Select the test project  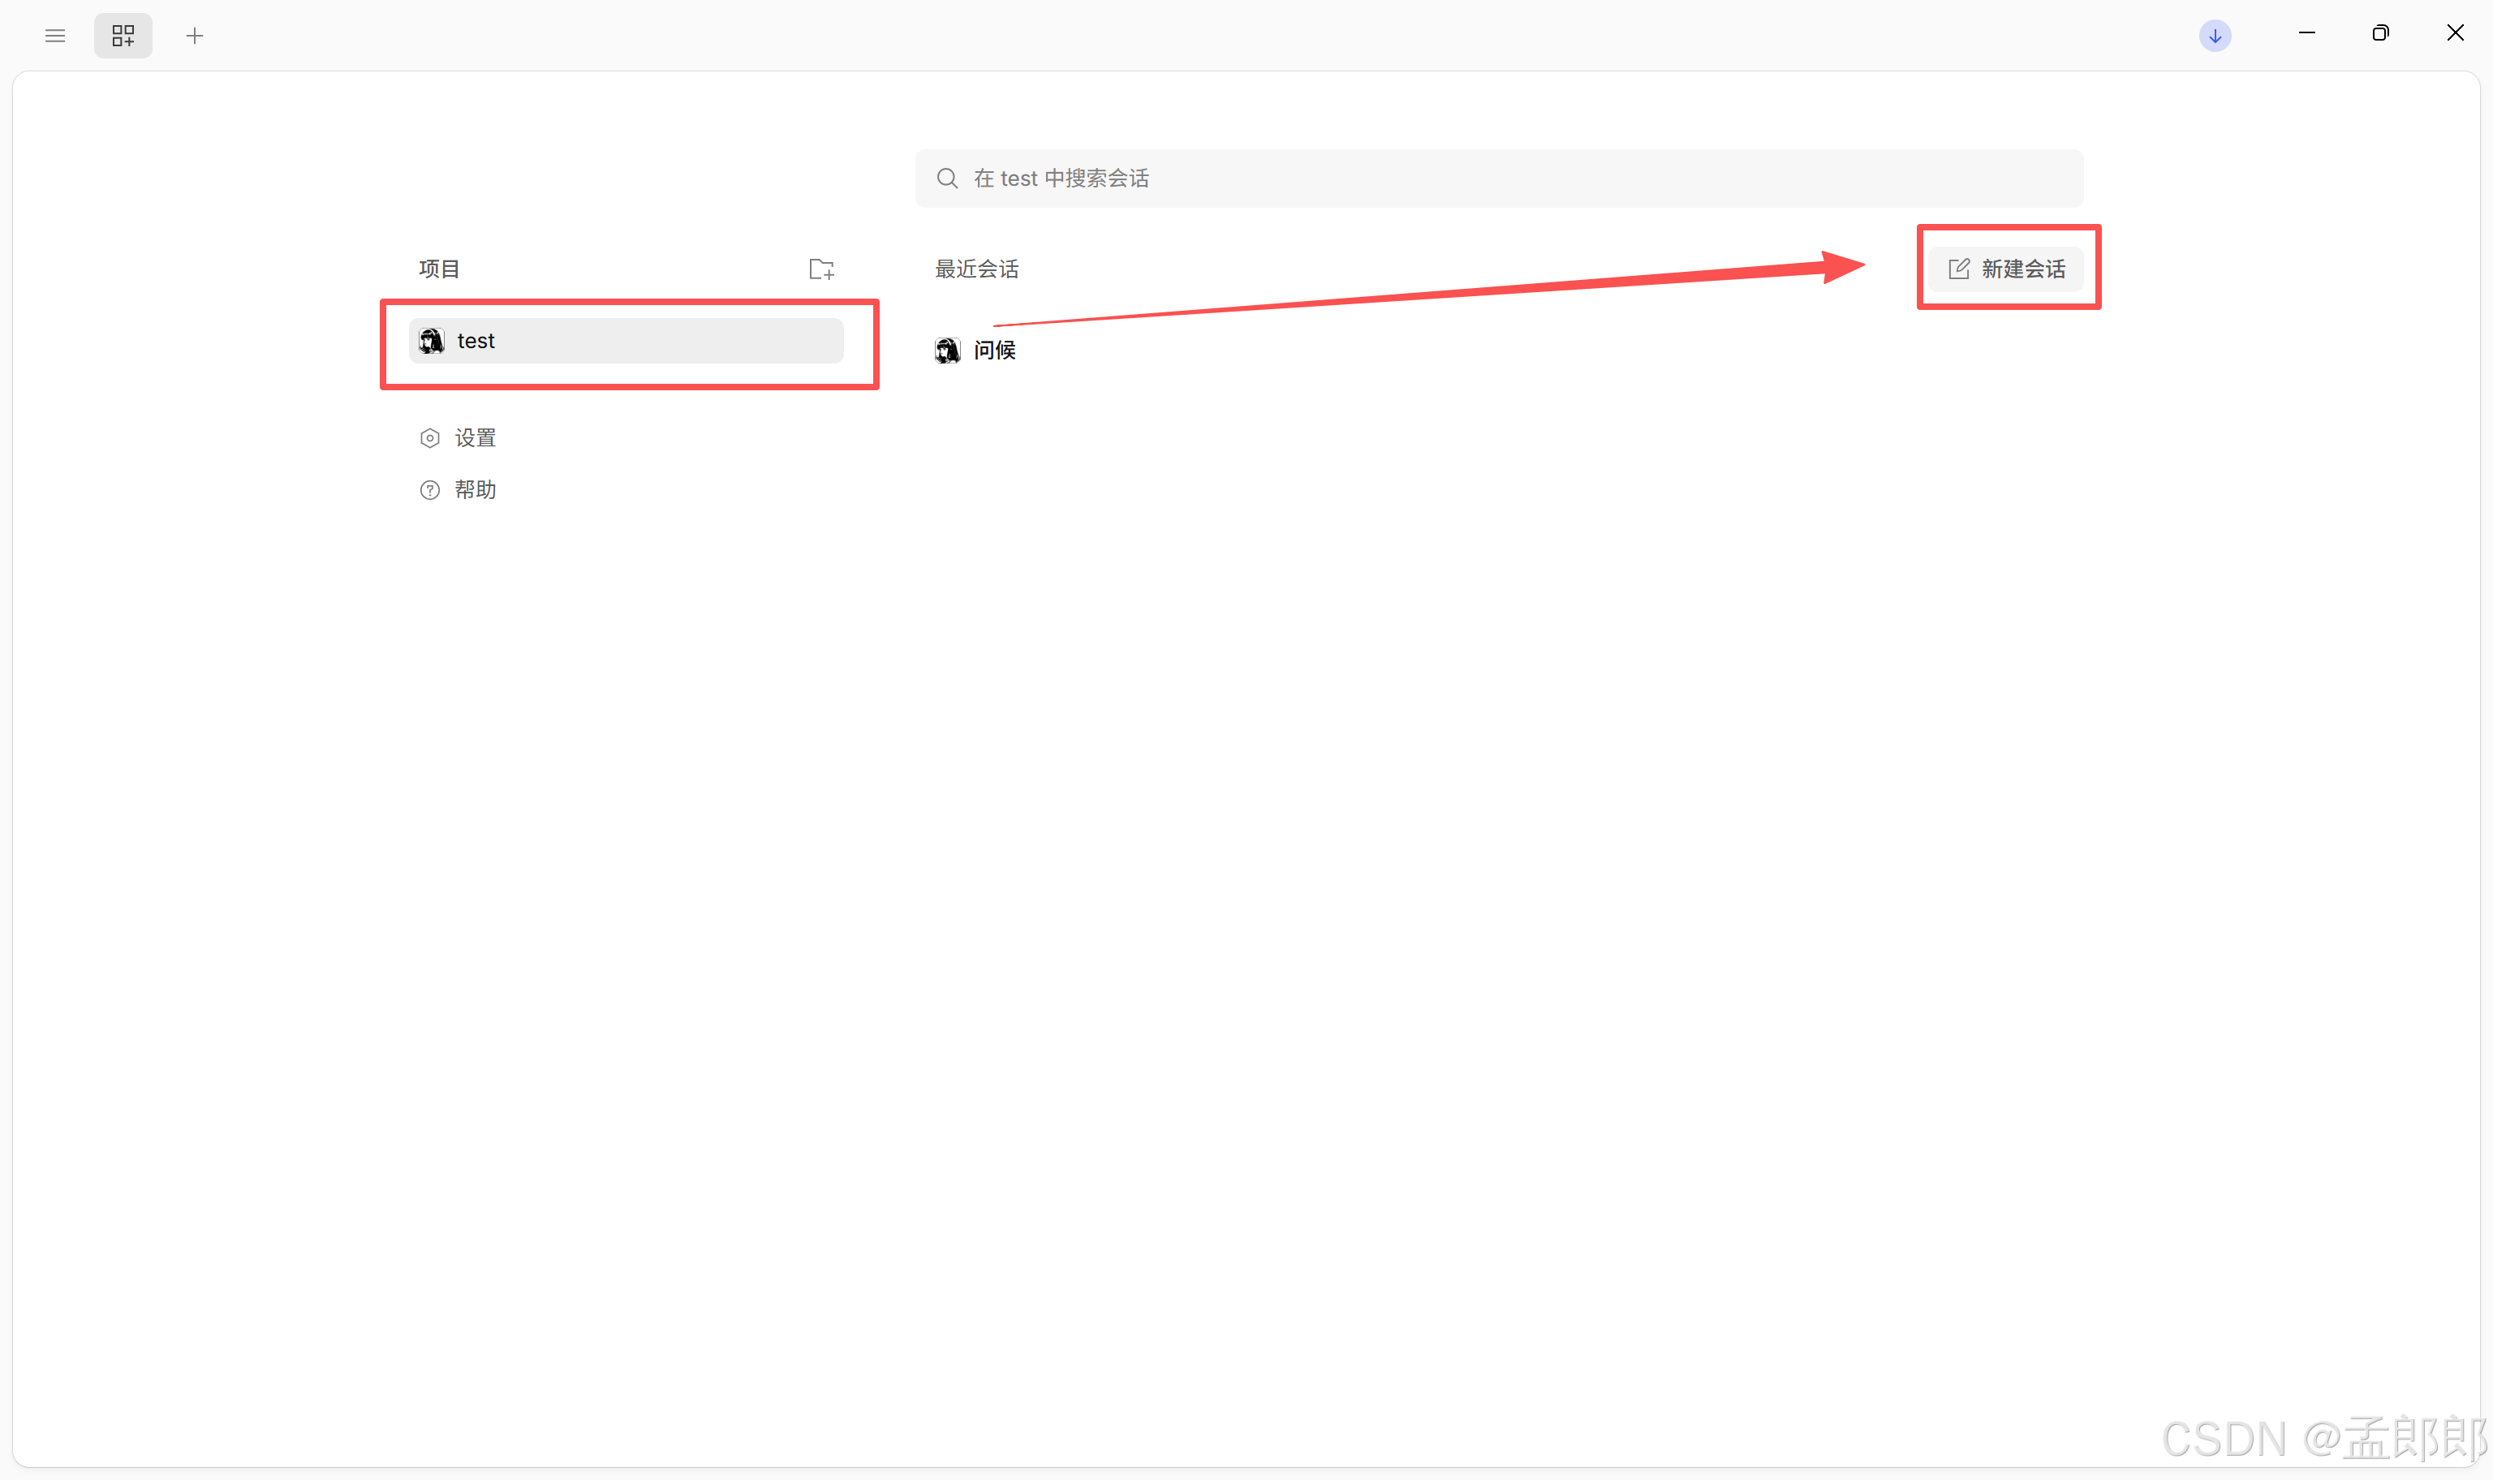pos(626,341)
